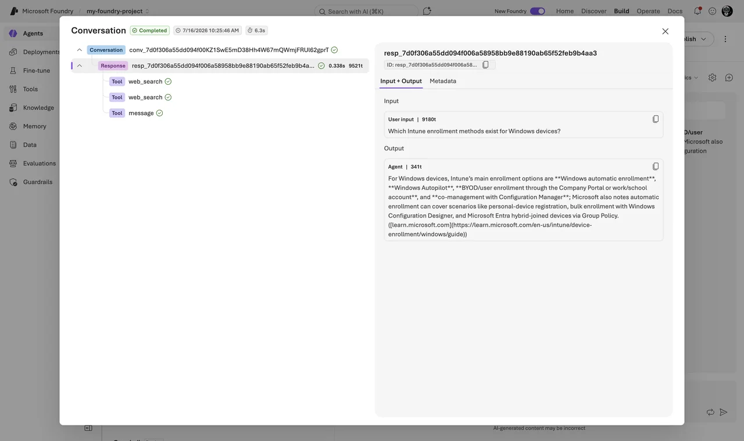Click the collapse sidebar icon at bottom

click(x=88, y=428)
